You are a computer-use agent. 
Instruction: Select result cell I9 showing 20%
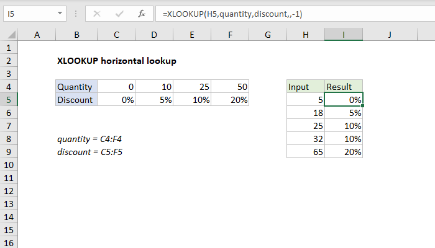click(x=344, y=152)
